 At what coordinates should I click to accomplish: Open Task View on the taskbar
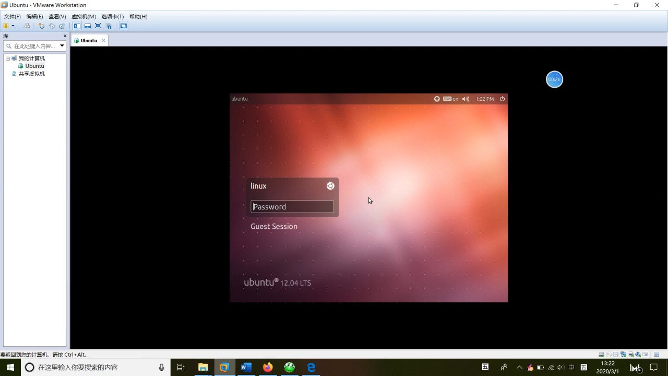181,367
